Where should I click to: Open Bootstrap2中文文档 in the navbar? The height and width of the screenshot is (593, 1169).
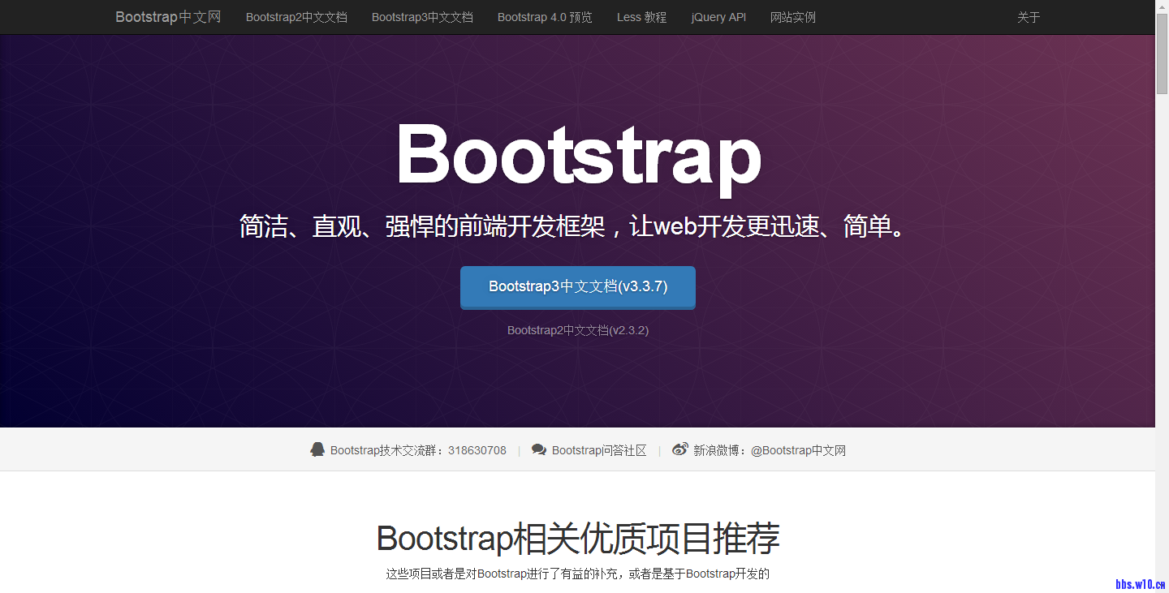point(296,17)
